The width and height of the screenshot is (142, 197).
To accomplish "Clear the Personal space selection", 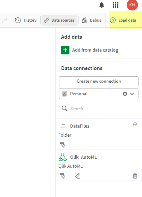I will pyautogui.click(x=125, y=94).
